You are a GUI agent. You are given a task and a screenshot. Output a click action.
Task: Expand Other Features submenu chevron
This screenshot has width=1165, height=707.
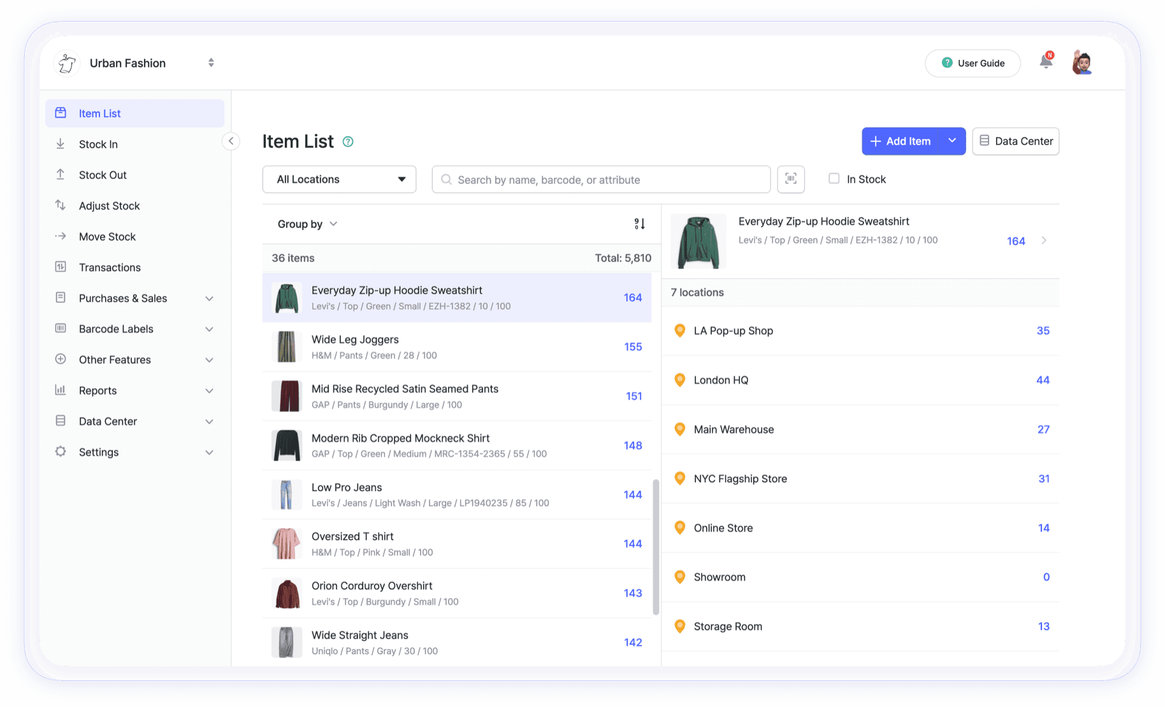209,360
